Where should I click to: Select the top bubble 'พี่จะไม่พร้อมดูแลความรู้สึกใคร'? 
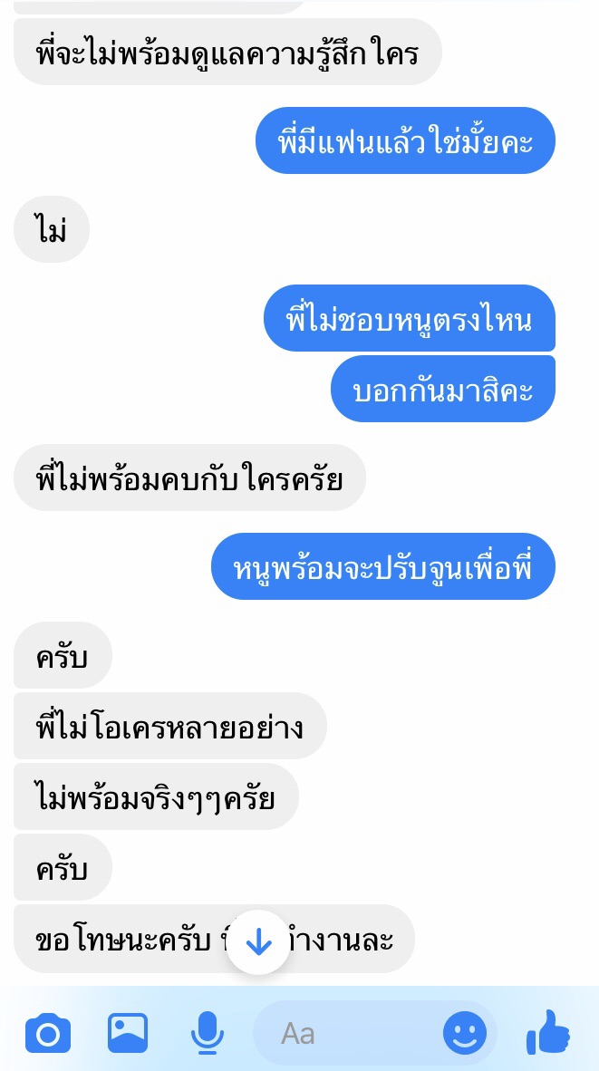[228, 52]
